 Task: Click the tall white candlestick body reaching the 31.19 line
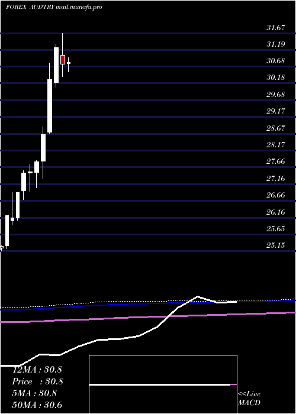pos(56,65)
